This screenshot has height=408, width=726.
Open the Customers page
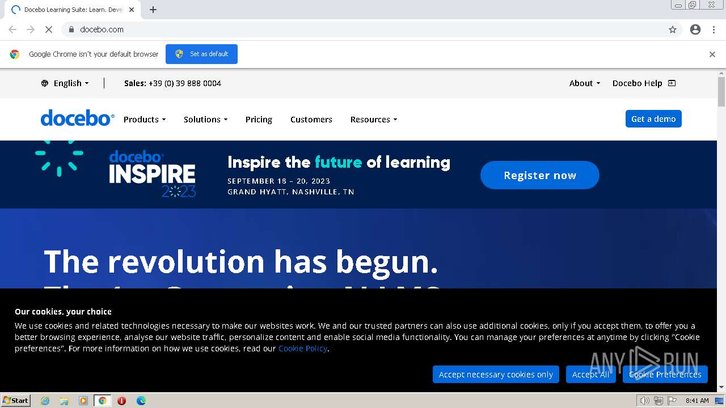[311, 120]
